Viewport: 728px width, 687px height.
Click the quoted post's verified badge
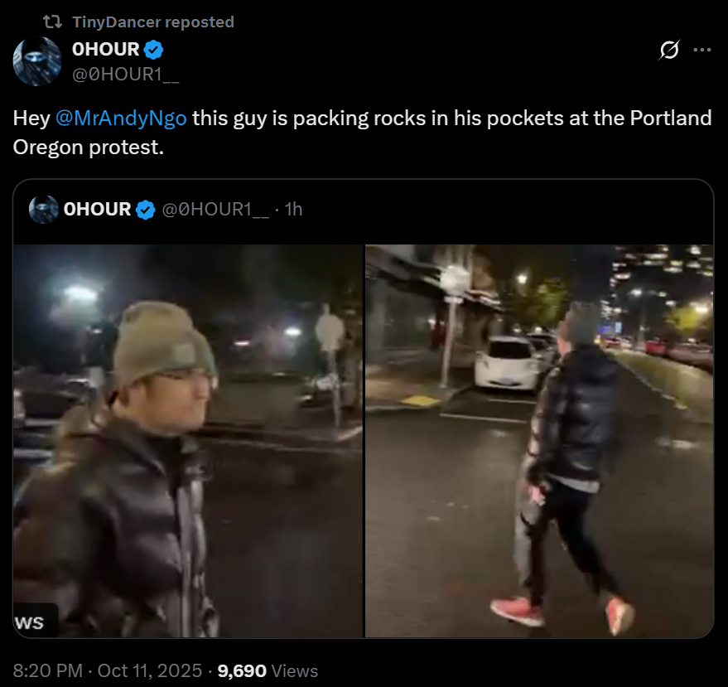pos(145,210)
